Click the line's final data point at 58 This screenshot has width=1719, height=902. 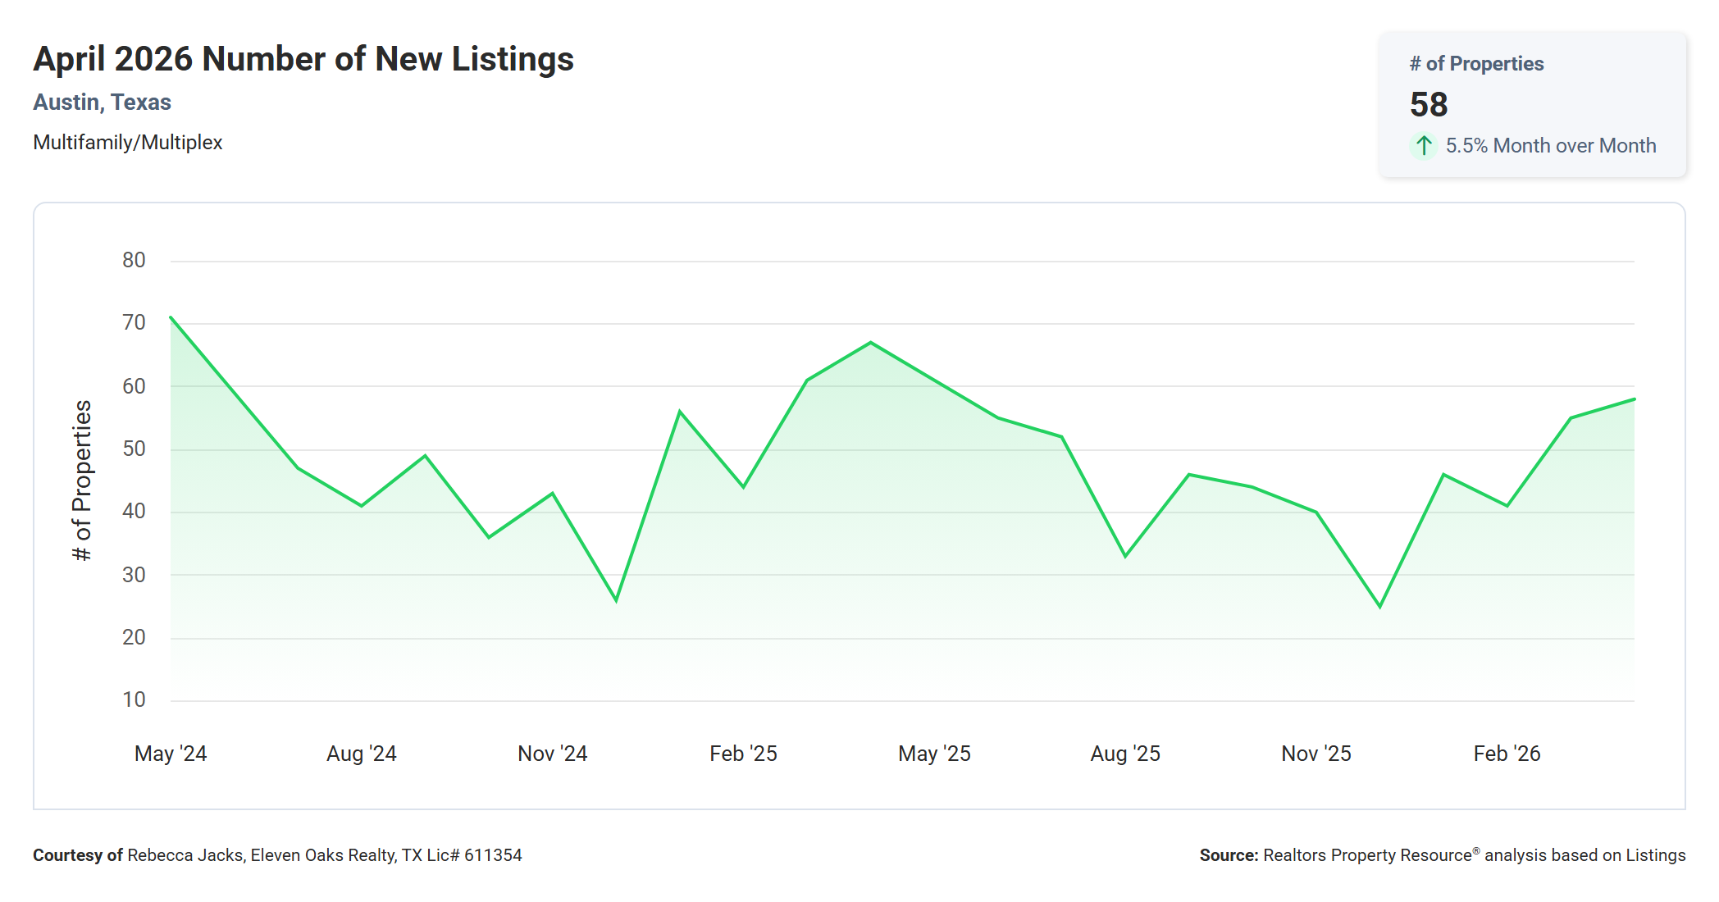(x=1634, y=399)
